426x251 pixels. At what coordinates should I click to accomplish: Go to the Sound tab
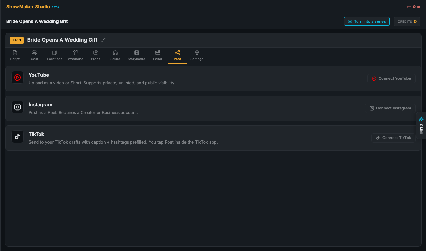(x=115, y=55)
